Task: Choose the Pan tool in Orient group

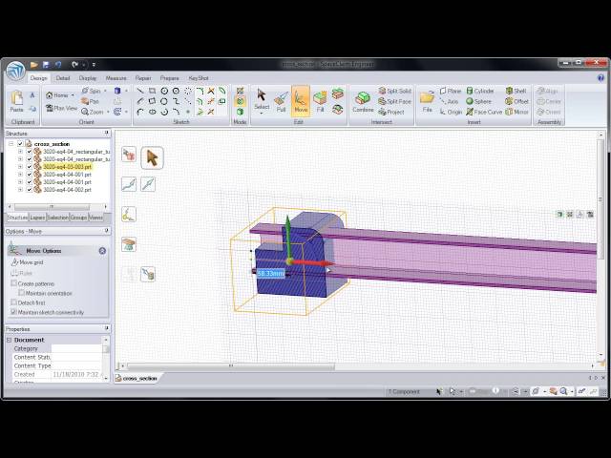Action: tap(90, 101)
